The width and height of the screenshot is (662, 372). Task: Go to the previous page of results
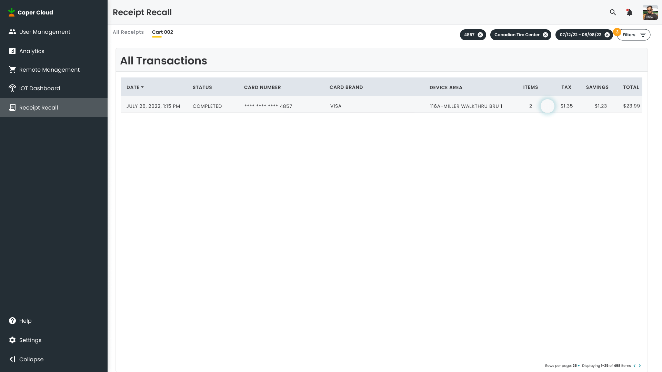coord(634,366)
